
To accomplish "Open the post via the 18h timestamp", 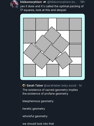I will click(82, 2).
